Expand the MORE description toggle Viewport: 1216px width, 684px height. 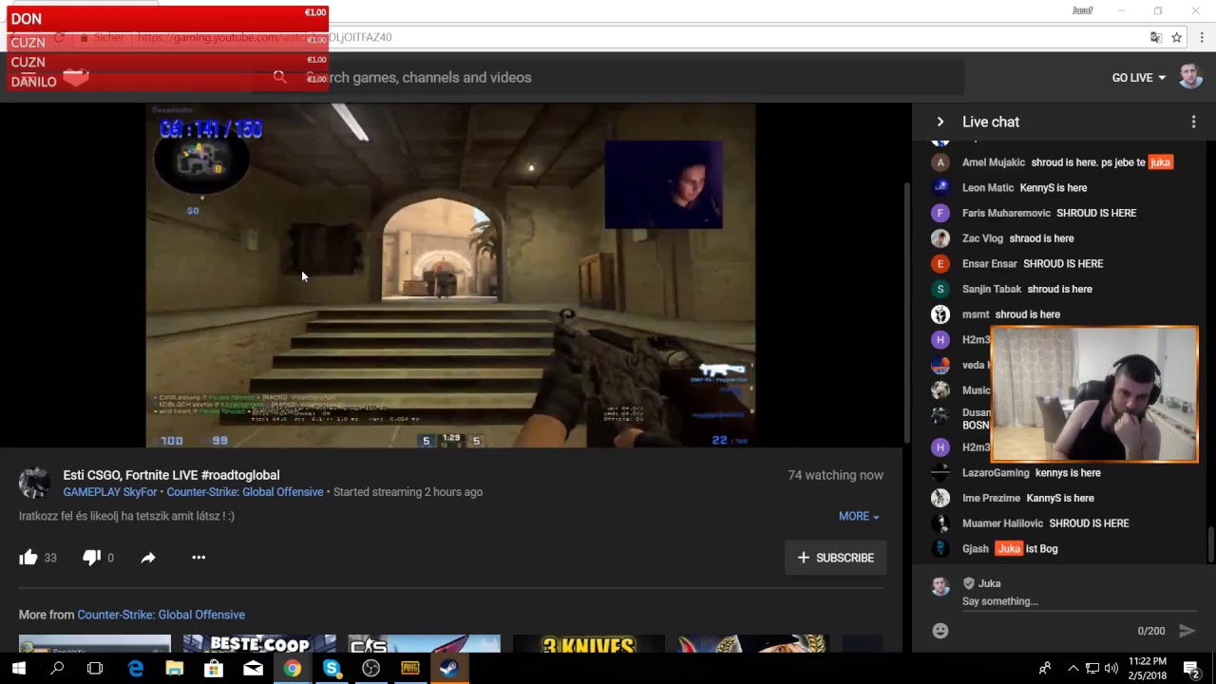tap(859, 516)
